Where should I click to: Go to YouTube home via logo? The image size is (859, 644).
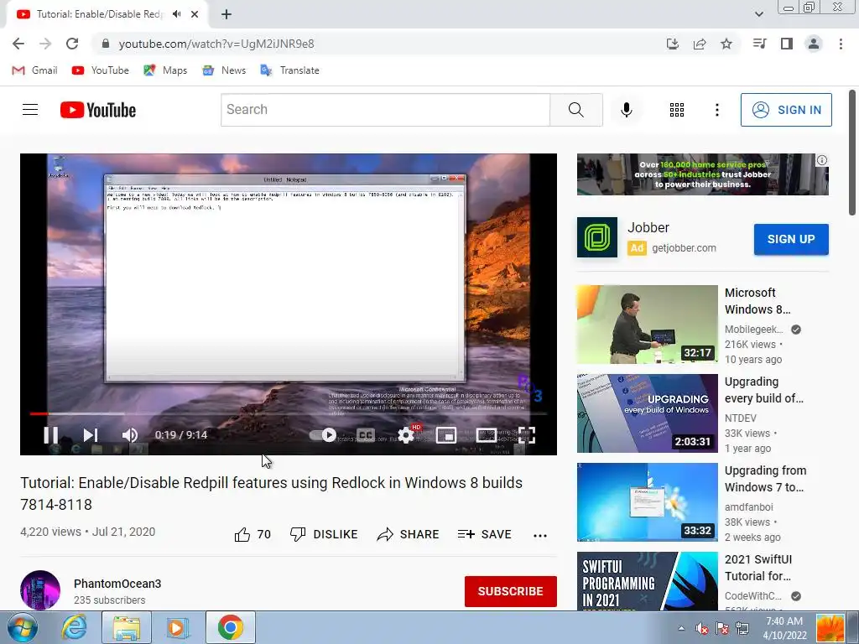click(x=98, y=110)
